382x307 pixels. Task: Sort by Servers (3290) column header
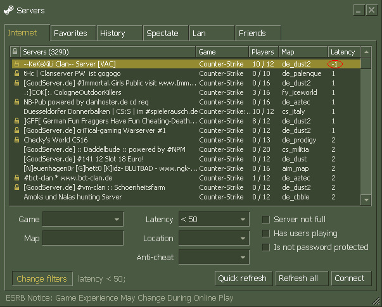pos(108,52)
